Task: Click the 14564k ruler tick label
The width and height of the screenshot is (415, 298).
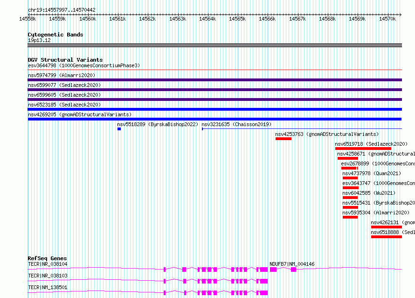Action: (x=207, y=19)
